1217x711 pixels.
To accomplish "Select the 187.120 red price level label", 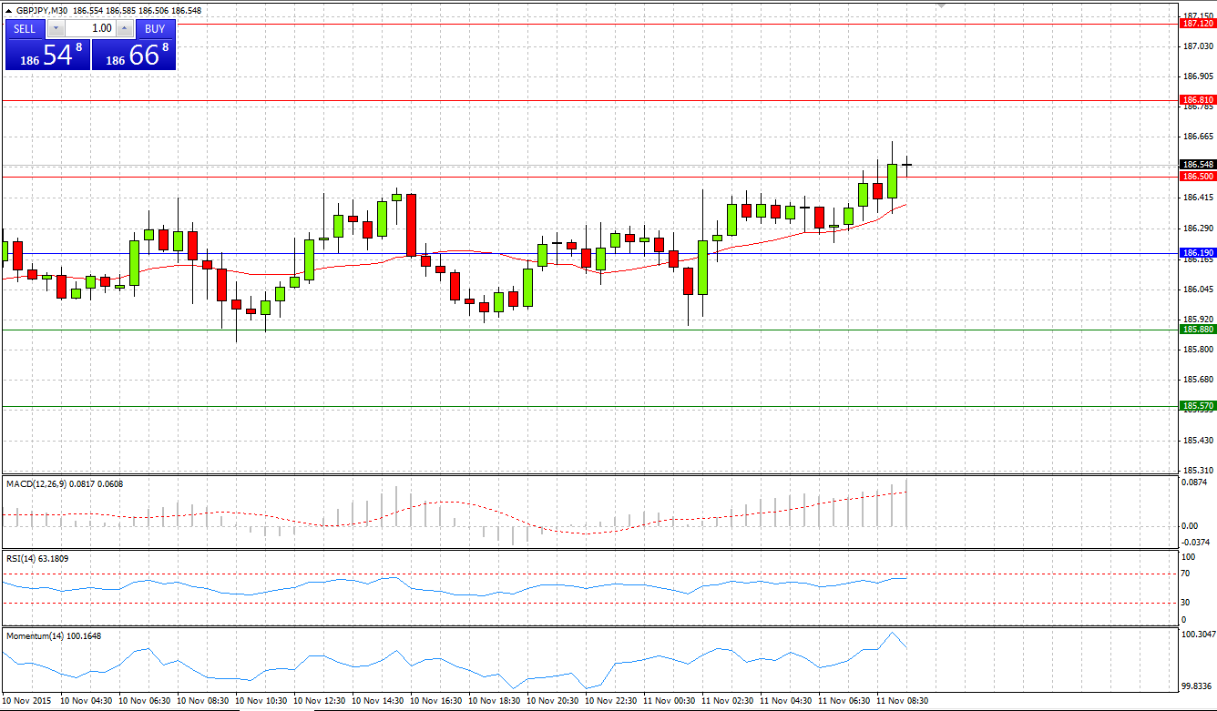I will [1198, 24].
